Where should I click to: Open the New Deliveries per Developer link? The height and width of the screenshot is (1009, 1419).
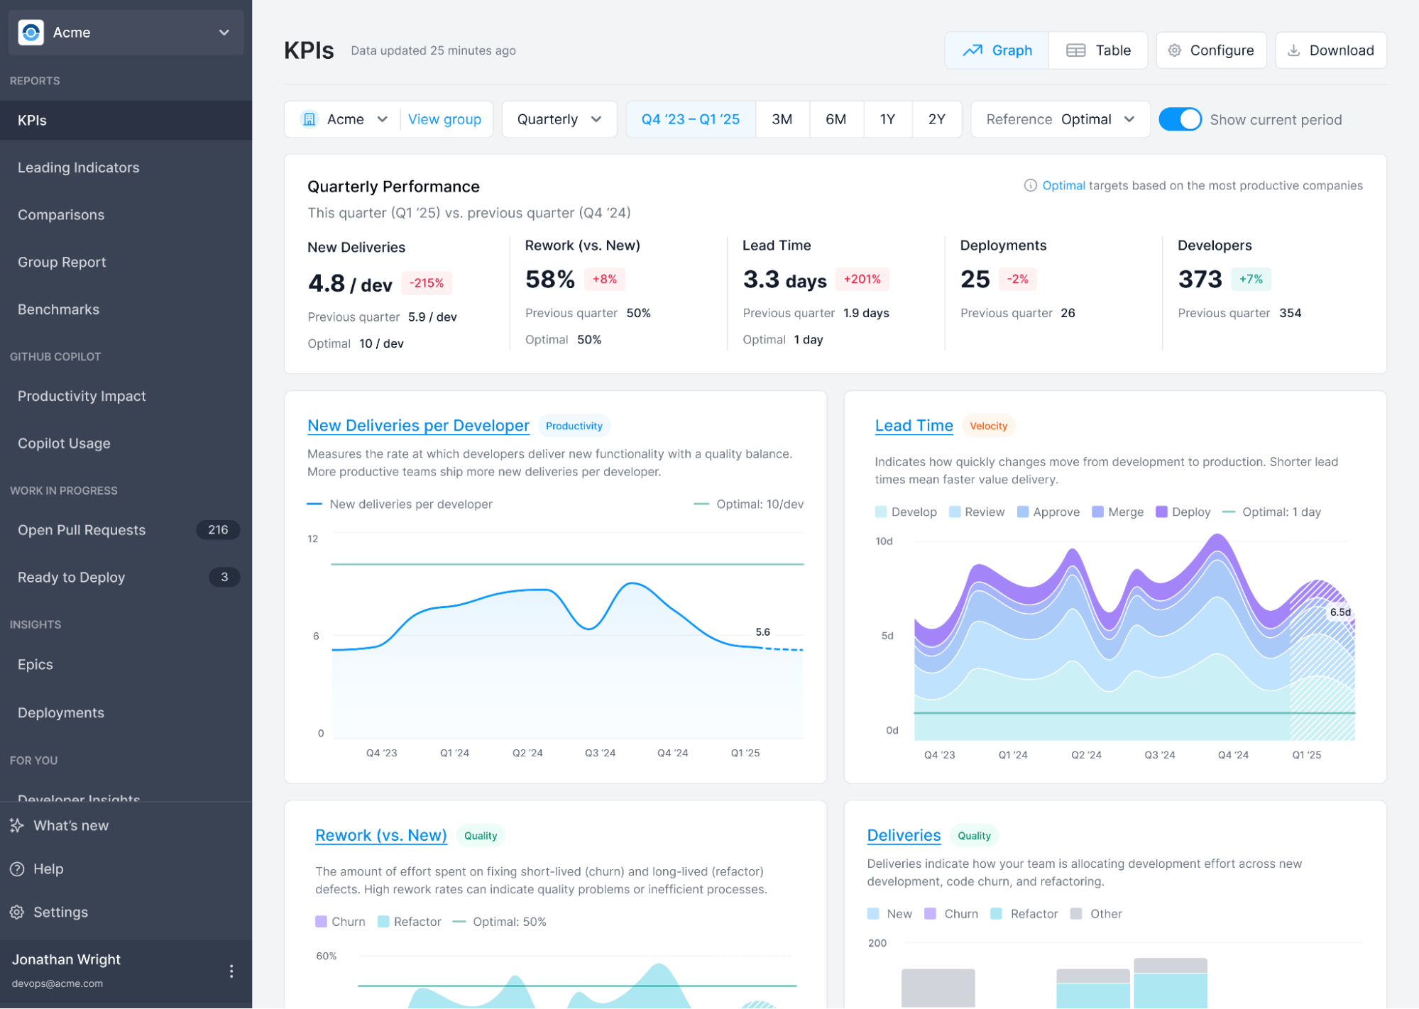pos(417,426)
